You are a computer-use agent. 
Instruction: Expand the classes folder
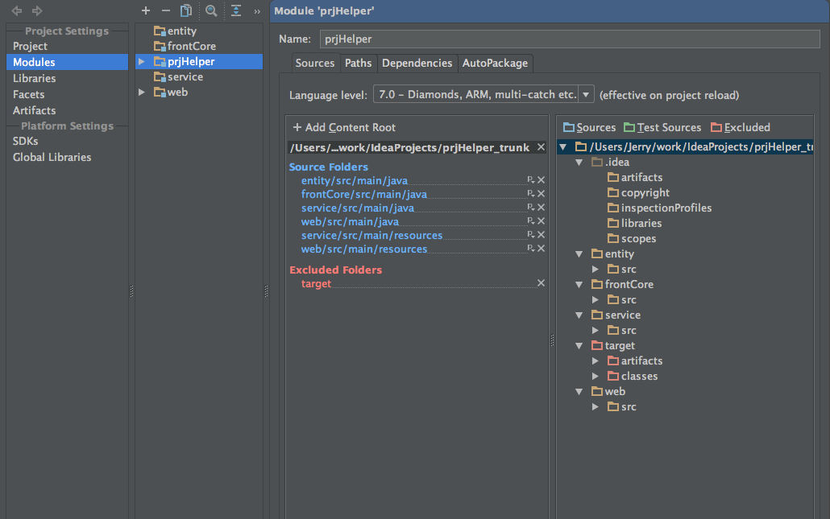pyautogui.click(x=595, y=377)
